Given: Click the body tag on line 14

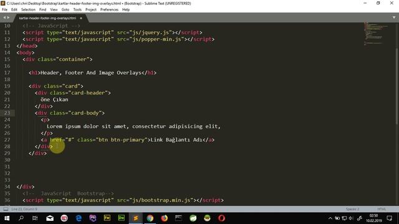Looking at the screenshot, I should pyautogui.click(x=26, y=52).
